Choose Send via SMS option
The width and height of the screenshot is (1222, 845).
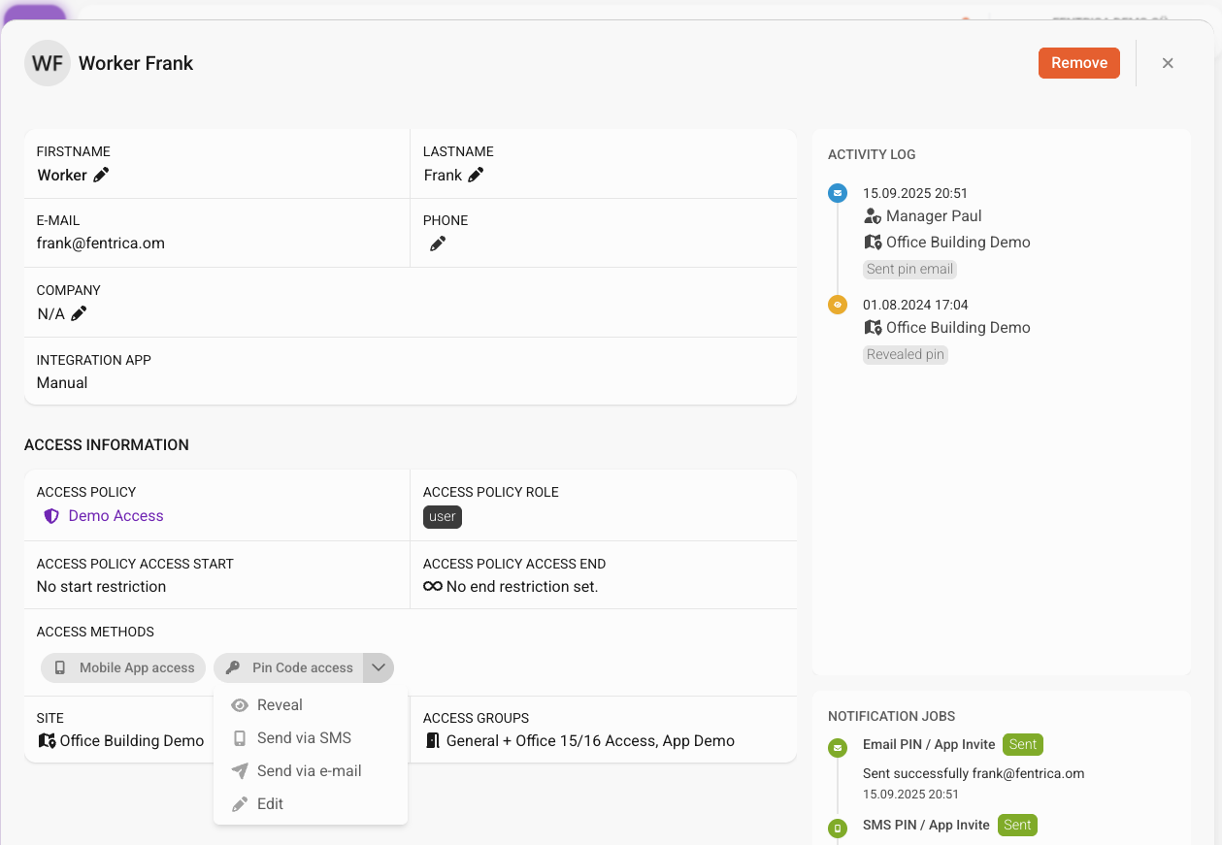tap(304, 738)
